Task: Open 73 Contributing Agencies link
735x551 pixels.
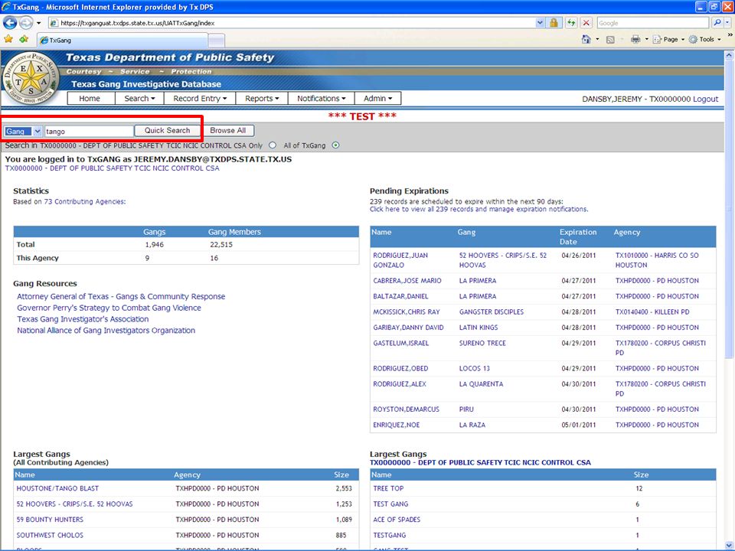Action: 84,201
